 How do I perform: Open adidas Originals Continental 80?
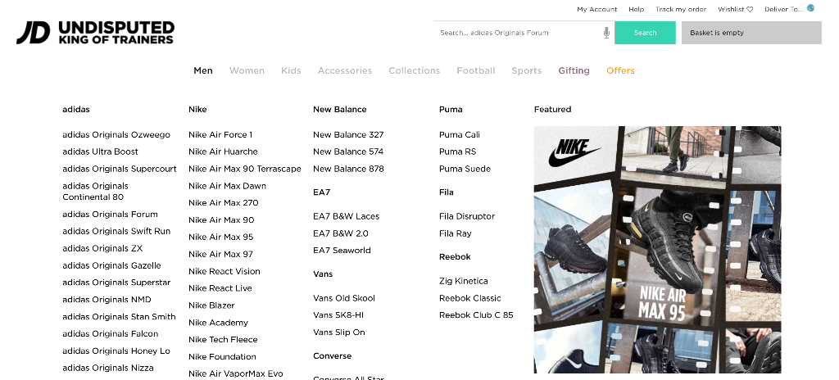95,192
